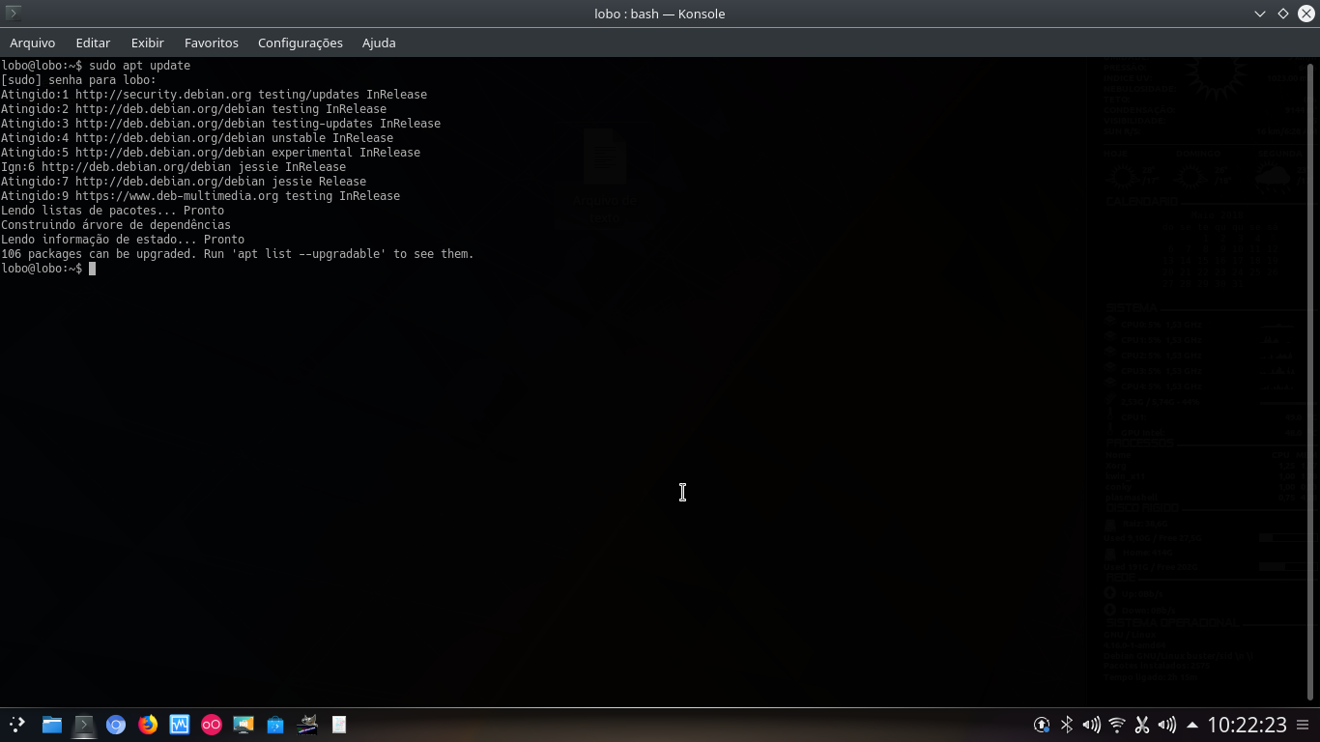Open the Arquivo menu
Viewport: 1320px width, 742px height.
[x=33, y=43]
